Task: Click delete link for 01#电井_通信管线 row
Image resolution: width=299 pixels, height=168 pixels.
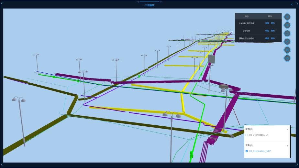Action: [x=273, y=23]
